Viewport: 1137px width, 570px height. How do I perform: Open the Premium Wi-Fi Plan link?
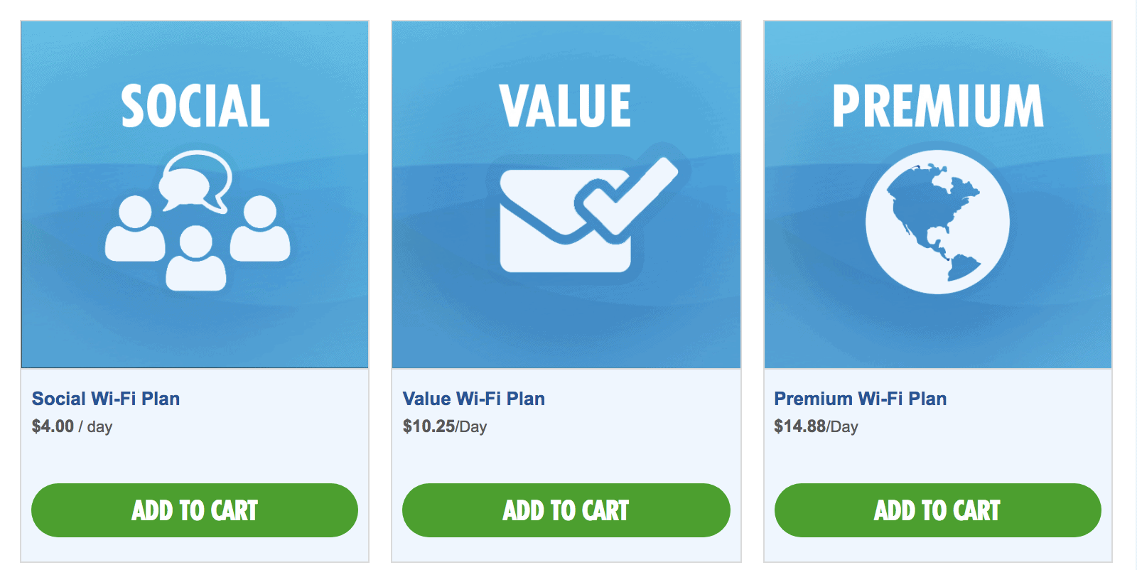click(x=861, y=399)
